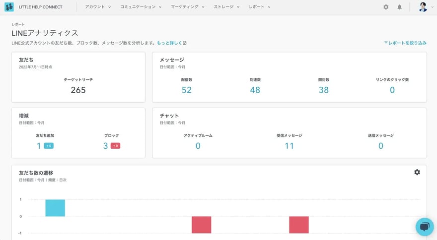The image size is (437, 240).
Task: Click the もっと詳しく link
Action: pos(169,43)
